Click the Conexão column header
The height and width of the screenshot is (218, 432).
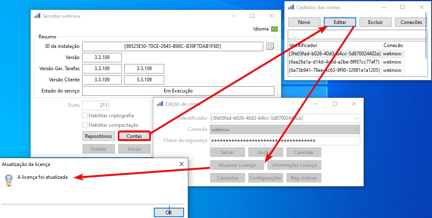(x=393, y=45)
